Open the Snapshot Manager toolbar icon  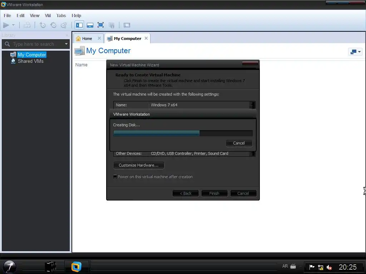coord(64,25)
